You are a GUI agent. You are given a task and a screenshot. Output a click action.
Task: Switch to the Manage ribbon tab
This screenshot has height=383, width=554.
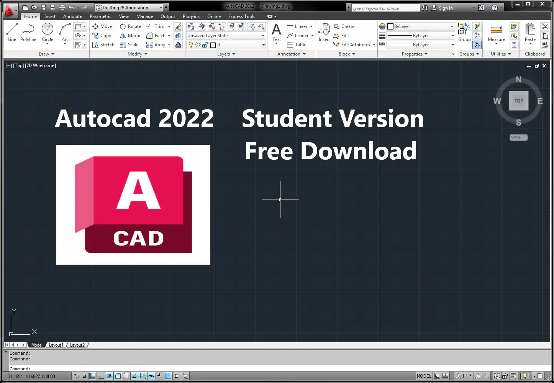pos(144,16)
